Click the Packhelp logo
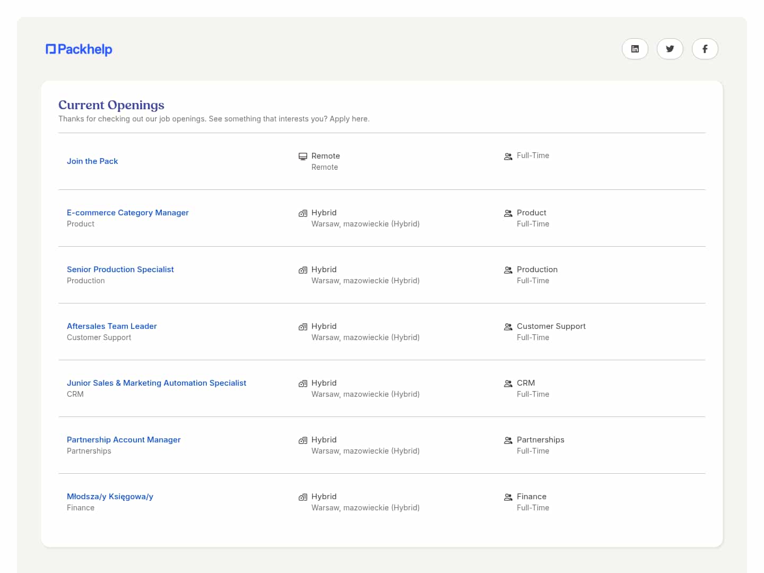 [x=79, y=49]
